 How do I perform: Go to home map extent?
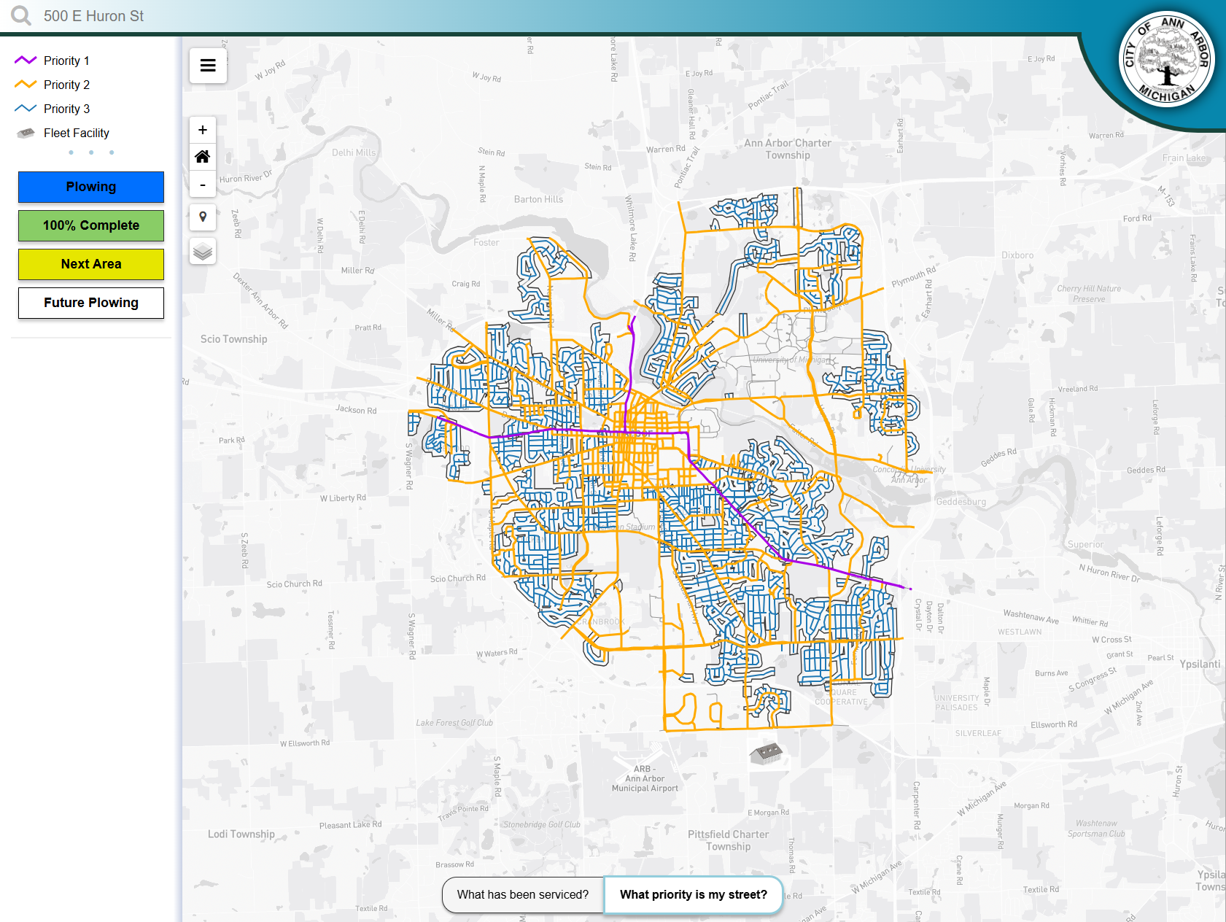click(x=203, y=157)
